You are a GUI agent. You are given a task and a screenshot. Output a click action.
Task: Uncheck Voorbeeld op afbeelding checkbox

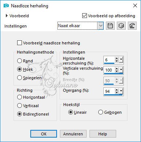click(x=84, y=16)
